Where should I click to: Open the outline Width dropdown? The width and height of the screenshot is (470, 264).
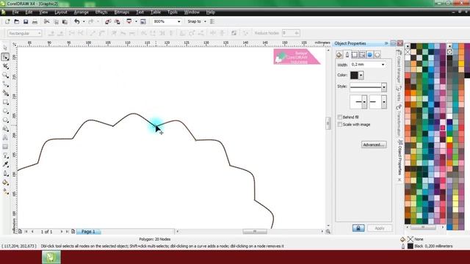(x=383, y=65)
